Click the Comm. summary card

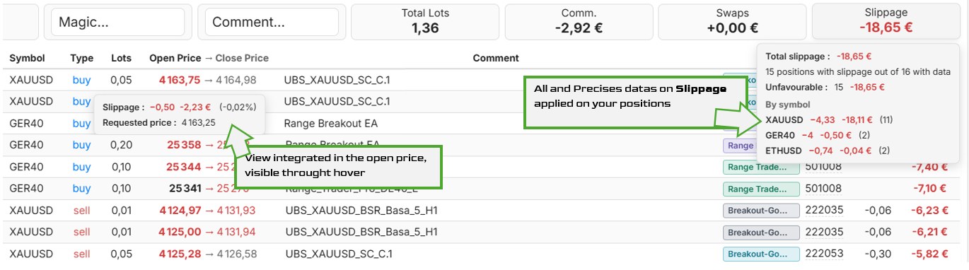pyautogui.click(x=579, y=21)
